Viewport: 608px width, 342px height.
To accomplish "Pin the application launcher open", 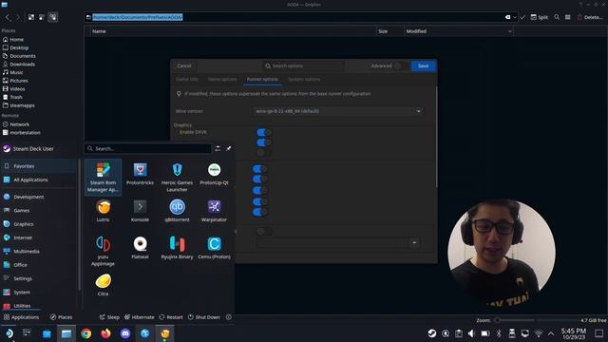I will click(229, 148).
